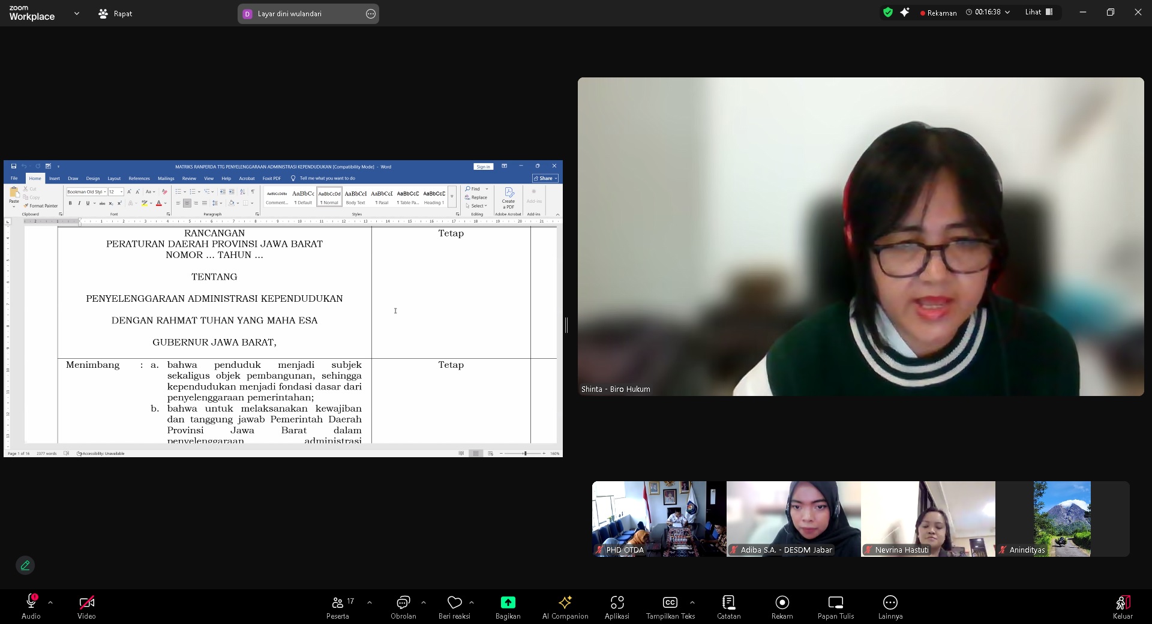This screenshot has width=1152, height=624.
Task: Click the green Bagikan share screen icon
Action: 508,602
